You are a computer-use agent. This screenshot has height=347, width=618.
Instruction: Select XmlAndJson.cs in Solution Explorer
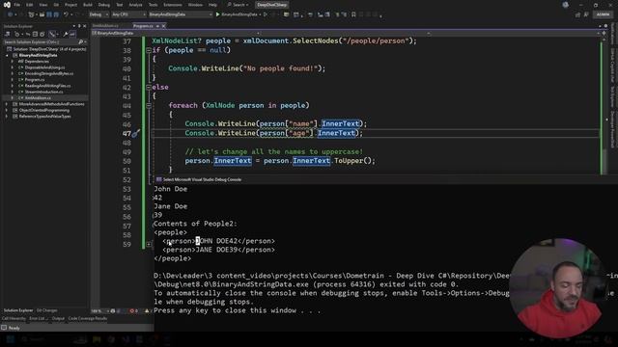pyautogui.click(x=37, y=98)
